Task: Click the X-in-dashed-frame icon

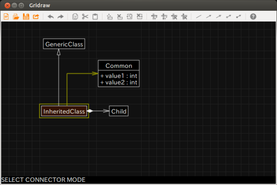Action: point(140,16)
